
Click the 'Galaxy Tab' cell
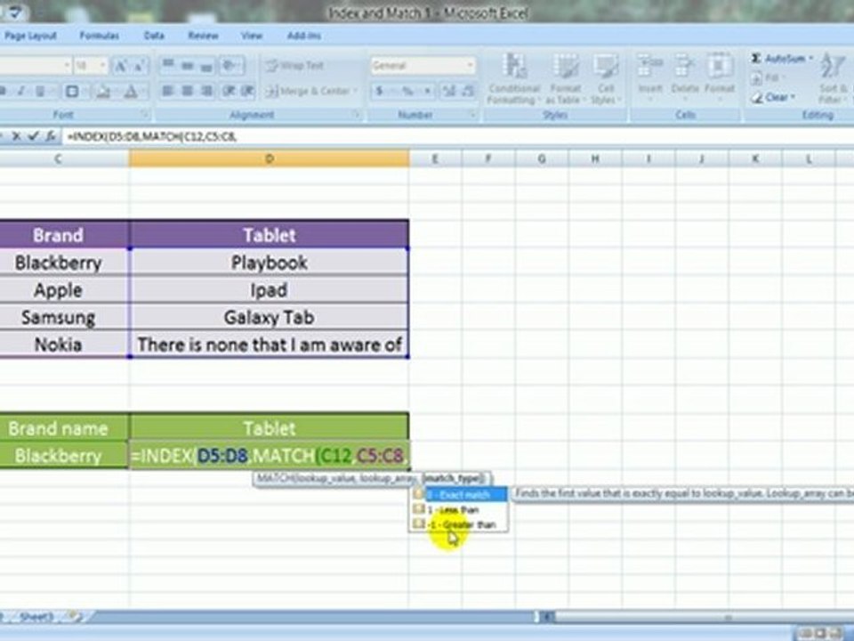269,317
